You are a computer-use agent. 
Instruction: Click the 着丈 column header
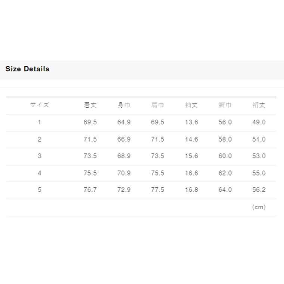tap(90, 105)
